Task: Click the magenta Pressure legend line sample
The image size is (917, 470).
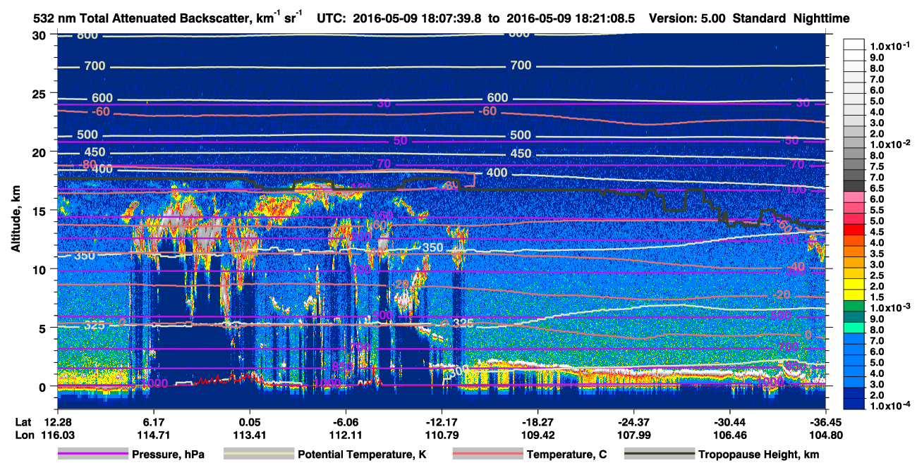Action: (92, 454)
